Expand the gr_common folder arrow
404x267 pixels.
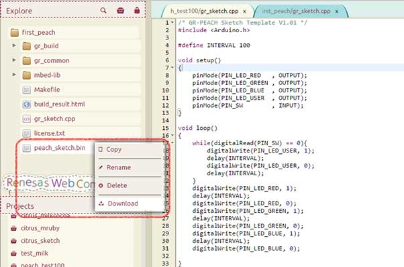[14, 60]
